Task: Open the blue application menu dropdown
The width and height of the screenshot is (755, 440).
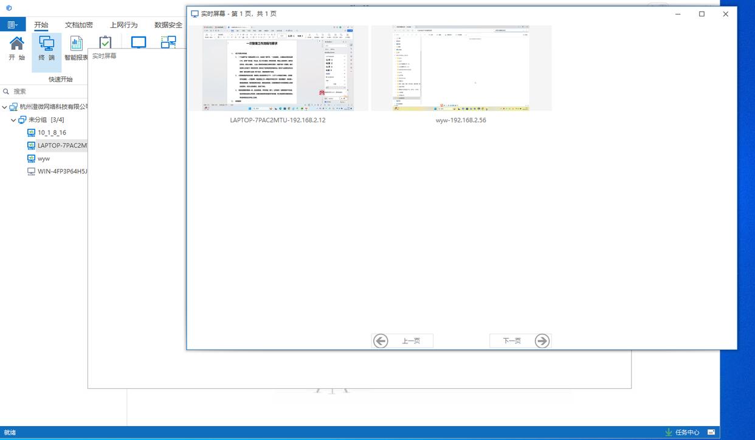Action: point(12,25)
